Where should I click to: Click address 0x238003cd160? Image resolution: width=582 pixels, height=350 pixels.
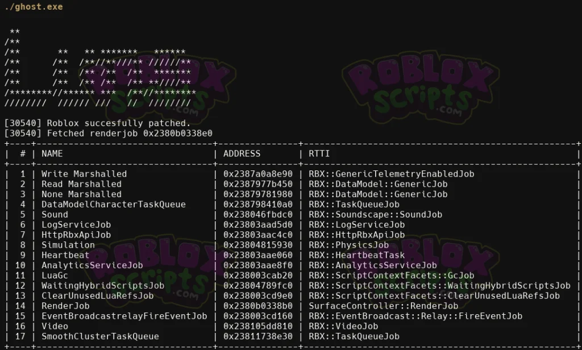coord(257,316)
